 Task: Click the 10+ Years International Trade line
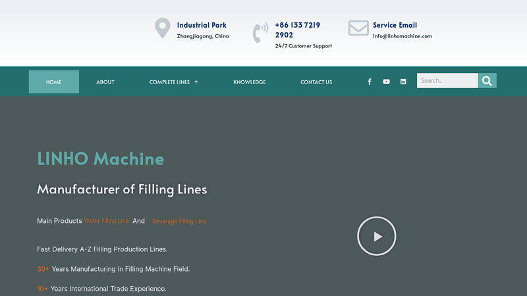[x=101, y=289]
